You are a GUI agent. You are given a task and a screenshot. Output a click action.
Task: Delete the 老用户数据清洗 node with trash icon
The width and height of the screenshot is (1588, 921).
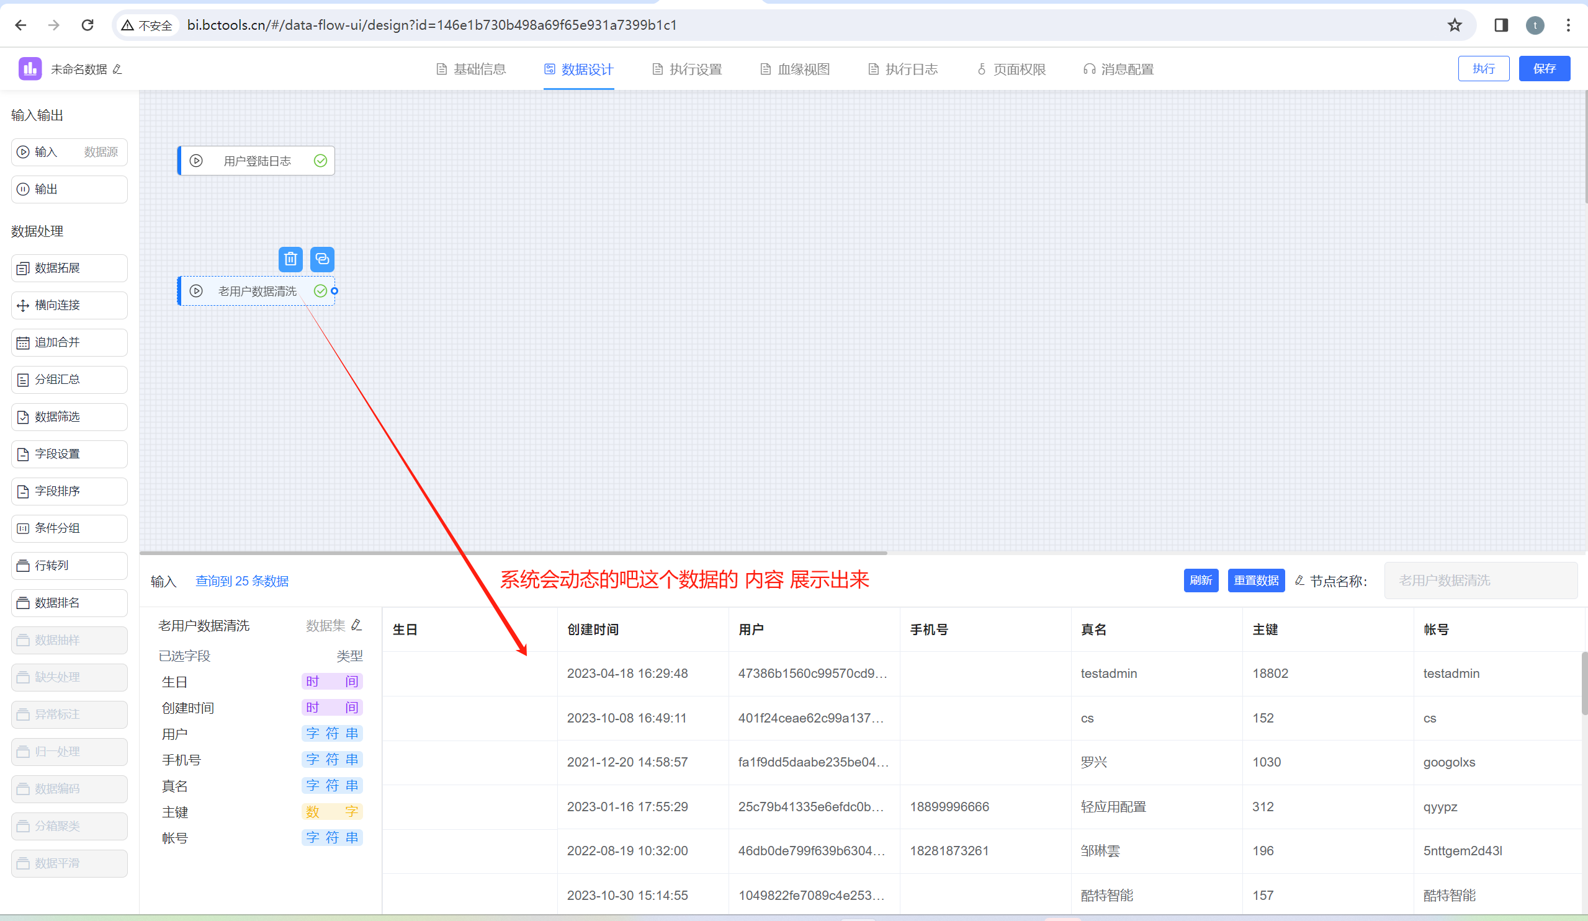coord(290,259)
